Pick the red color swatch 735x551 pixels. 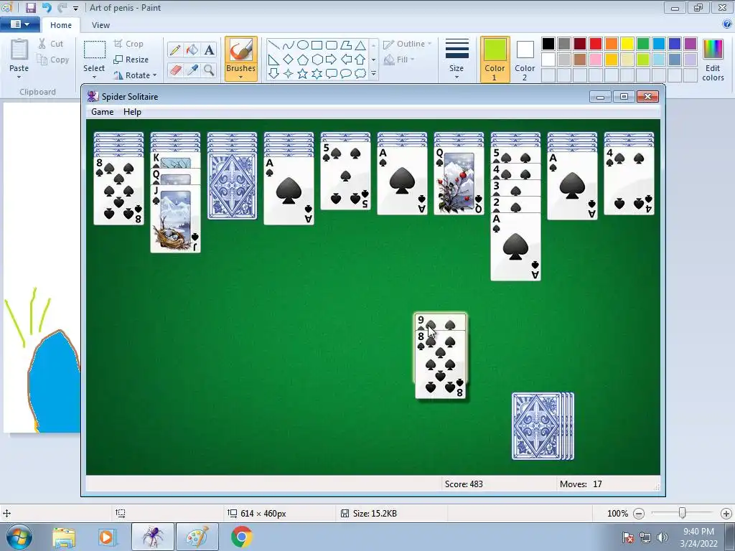596,44
